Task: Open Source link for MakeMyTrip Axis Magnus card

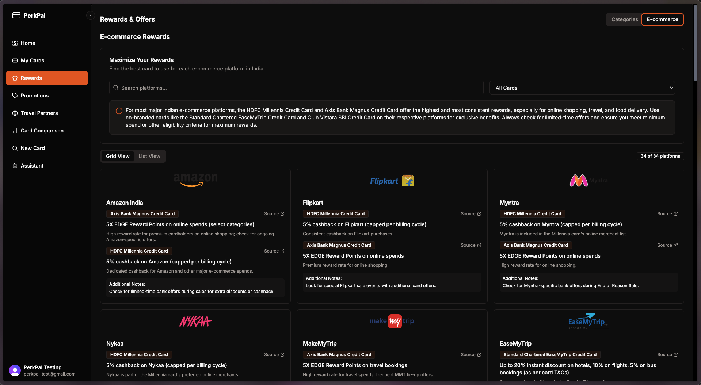Action: coord(471,355)
